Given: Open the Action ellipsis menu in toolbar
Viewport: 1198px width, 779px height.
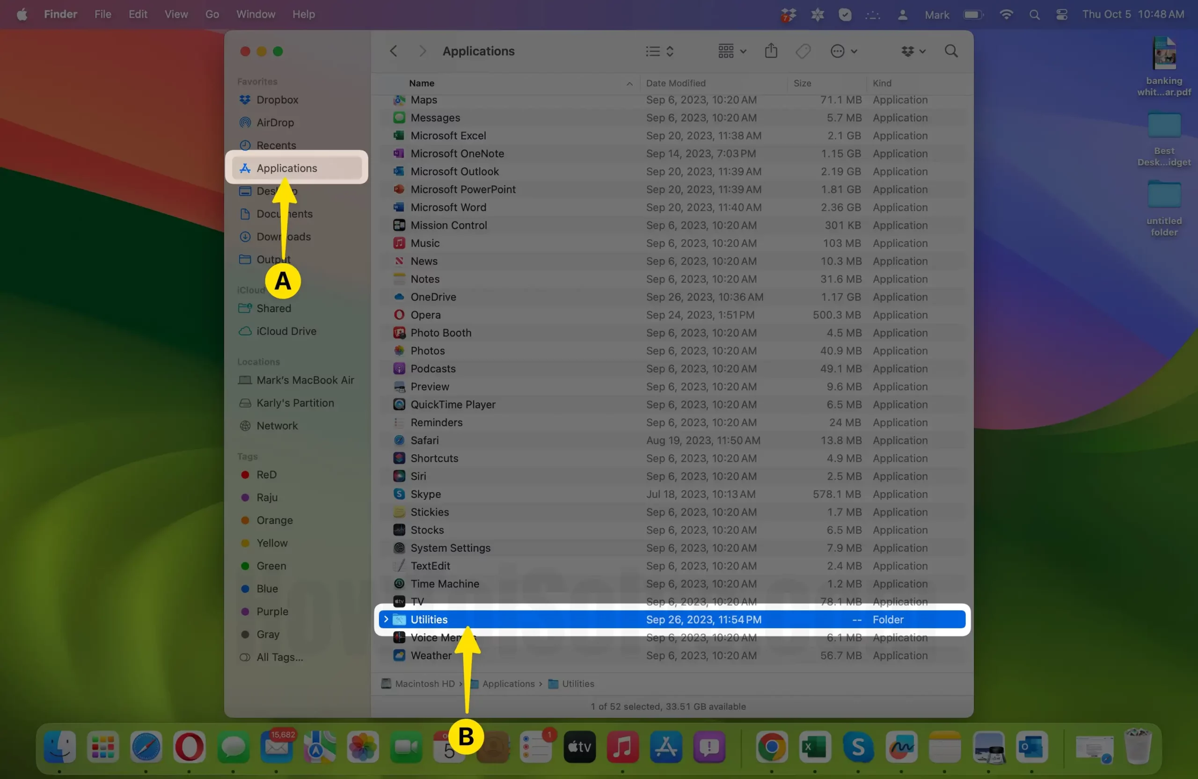Looking at the screenshot, I should (844, 51).
